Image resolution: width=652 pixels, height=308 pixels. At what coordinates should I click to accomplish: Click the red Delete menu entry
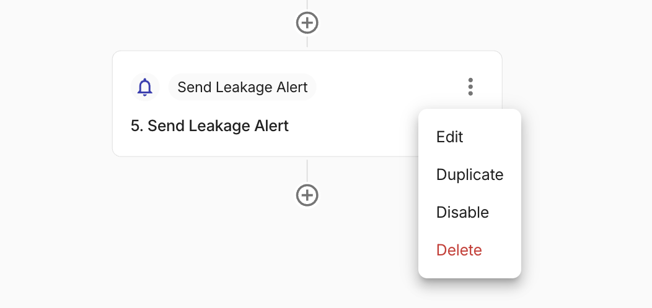[x=459, y=250]
